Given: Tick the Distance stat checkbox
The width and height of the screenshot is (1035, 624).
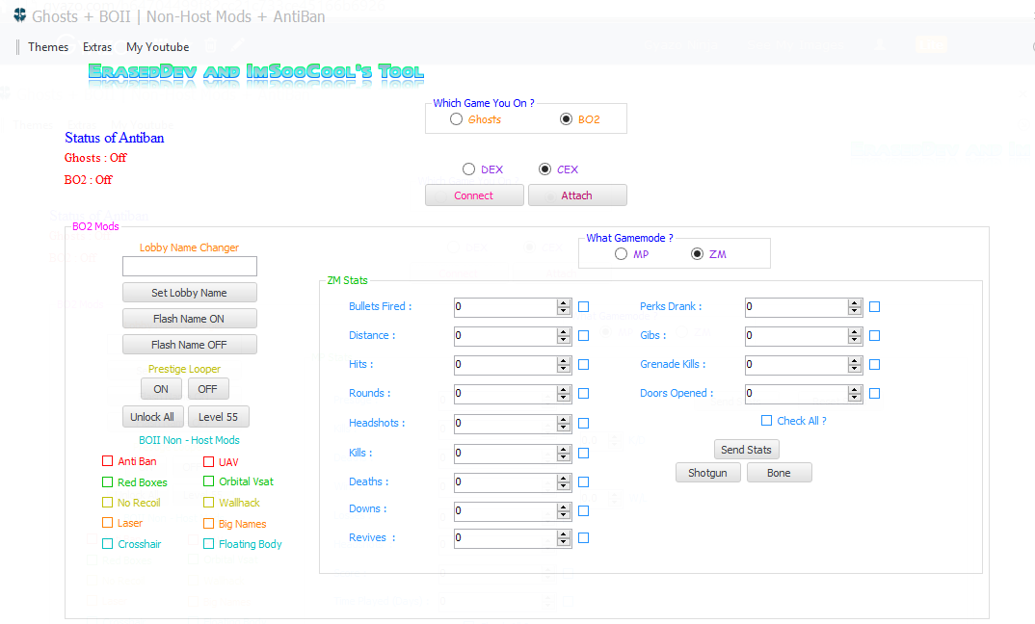Looking at the screenshot, I should 583,336.
